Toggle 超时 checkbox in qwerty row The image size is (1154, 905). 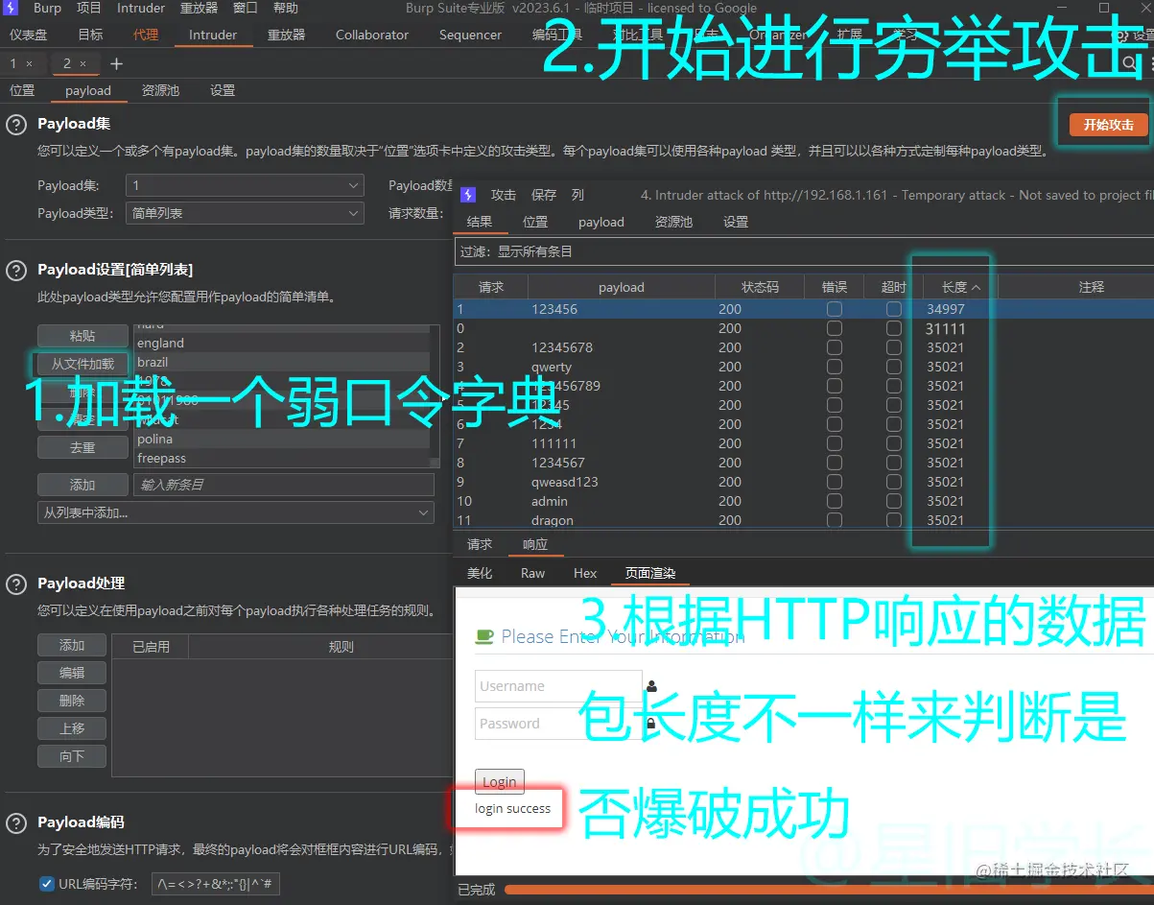click(893, 367)
